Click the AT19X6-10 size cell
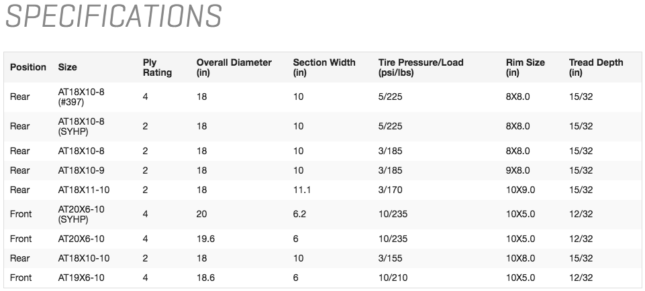The width and height of the screenshot is (645, 291). (x=81, y=278)
